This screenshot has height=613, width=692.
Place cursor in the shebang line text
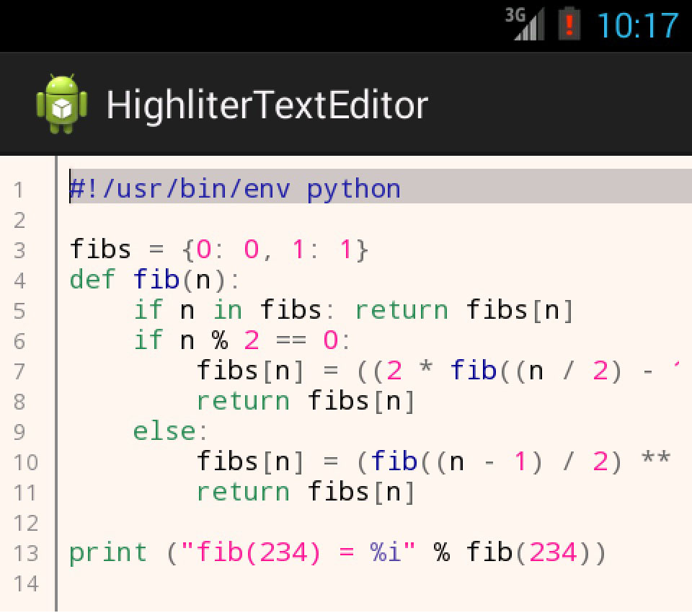tap(235, 189)
